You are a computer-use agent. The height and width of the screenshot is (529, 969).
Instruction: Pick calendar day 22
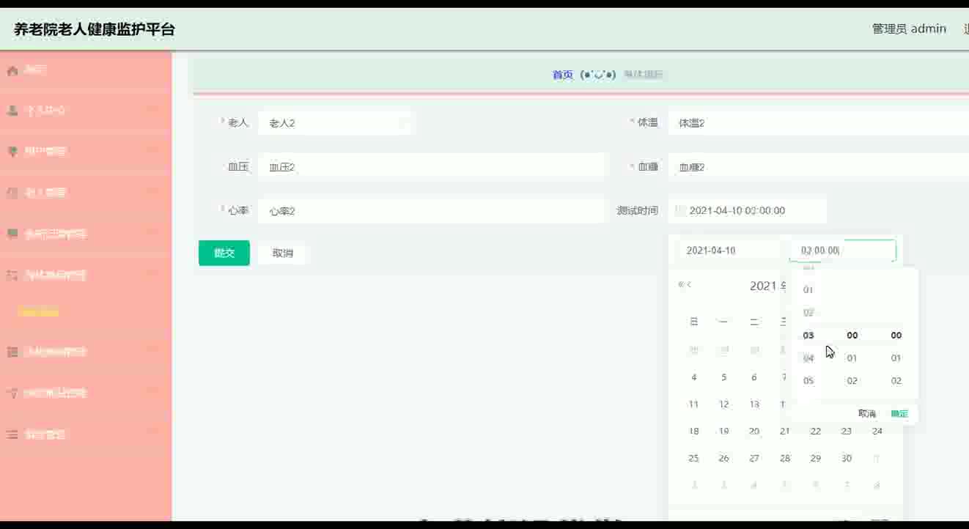815,432
